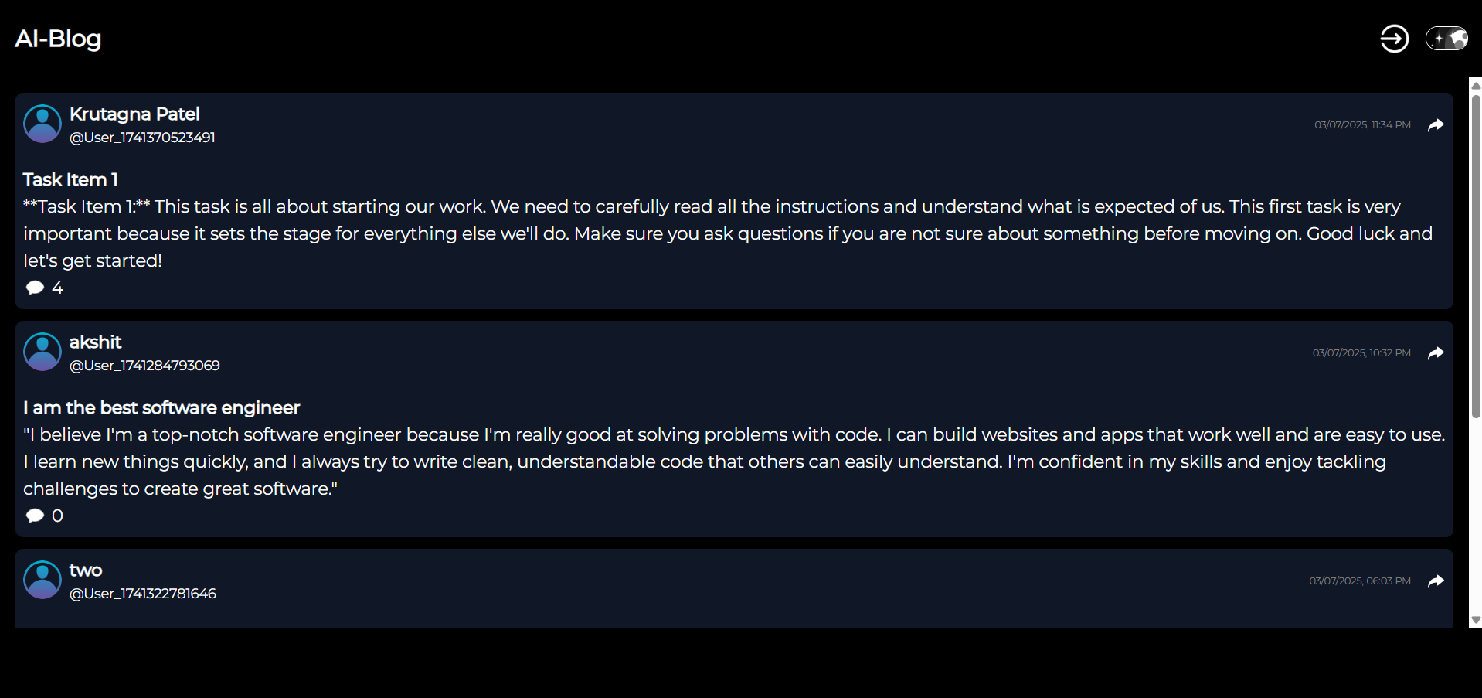Click username @User_1741322781646
This screenshot has width=1482, height=698.
143,594
